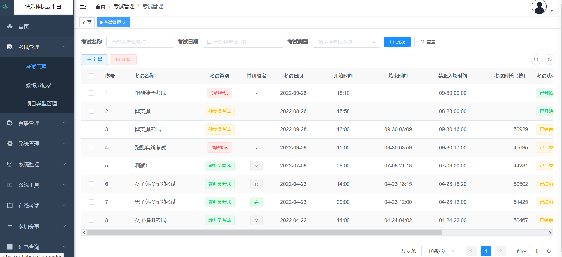Select 考试管理 submenu item

pos(36,67)
